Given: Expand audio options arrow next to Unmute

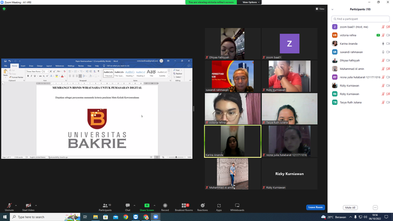Looking at the screenshot, I should 16,206.
